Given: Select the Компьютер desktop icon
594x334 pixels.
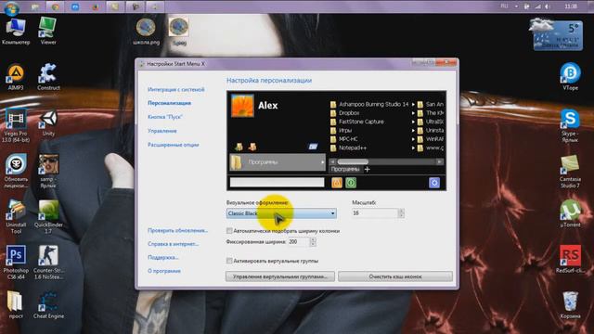Looking at the screenshot, I should (x=16, y=32).
